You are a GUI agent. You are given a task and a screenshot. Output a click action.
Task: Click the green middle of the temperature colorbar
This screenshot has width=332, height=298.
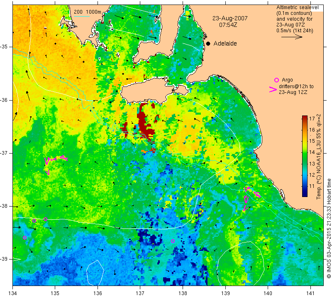[305, 156]
